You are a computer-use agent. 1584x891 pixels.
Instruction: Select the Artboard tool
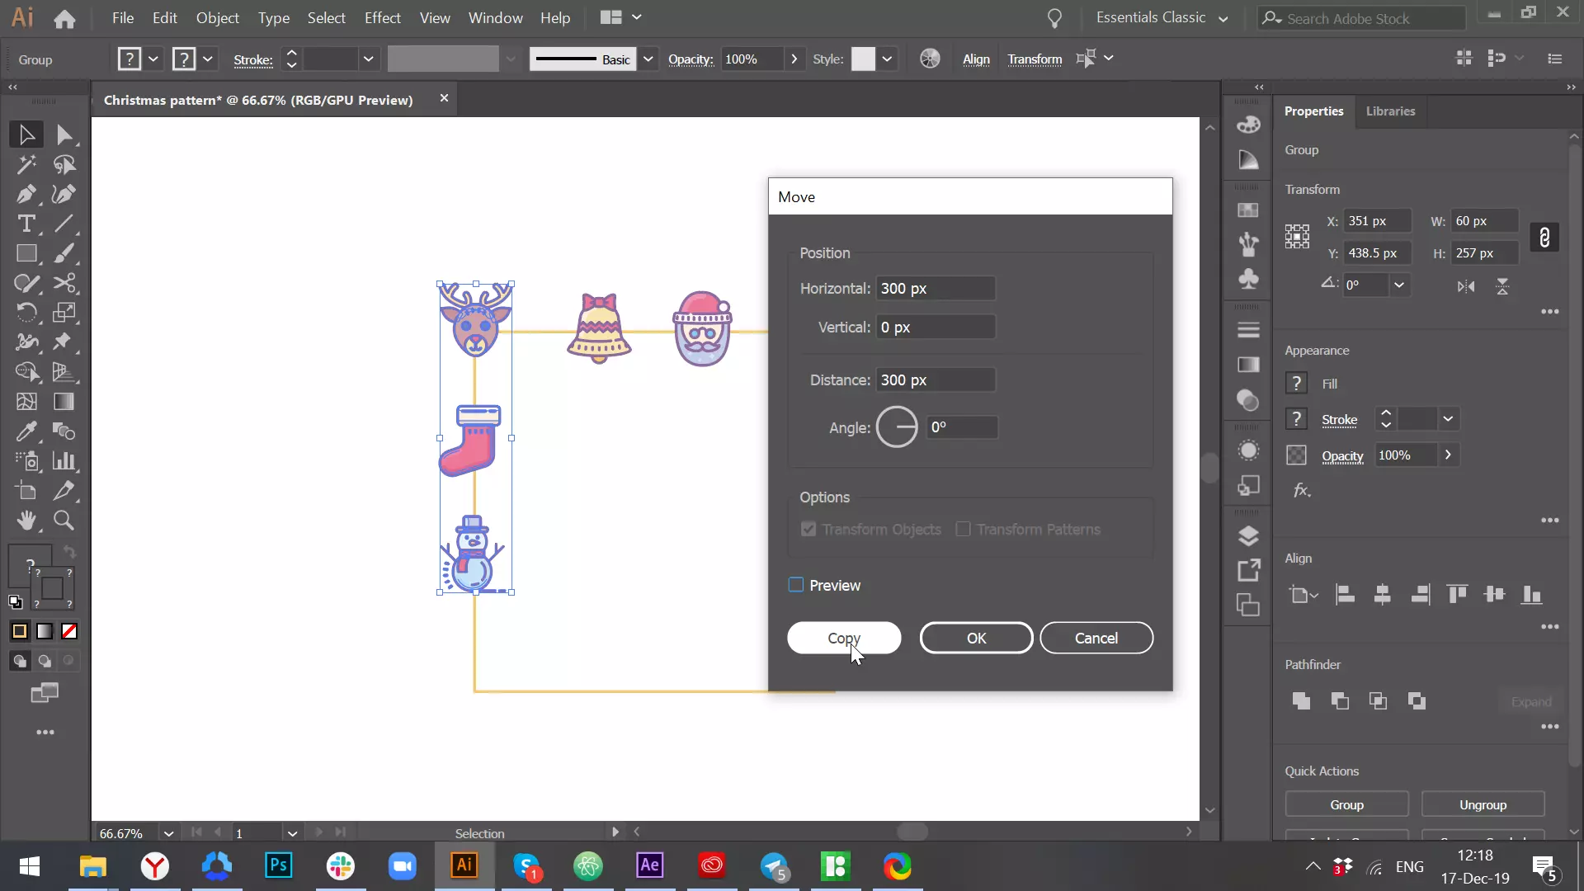(26, 491)
